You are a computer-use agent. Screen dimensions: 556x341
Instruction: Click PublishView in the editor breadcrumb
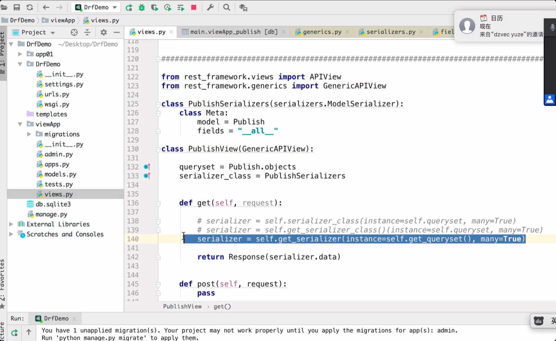pos(182,306)
